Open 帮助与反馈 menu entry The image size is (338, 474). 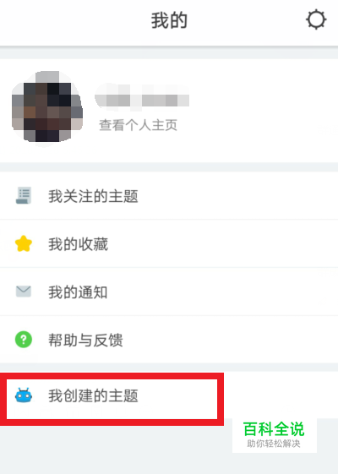(169, 340)
